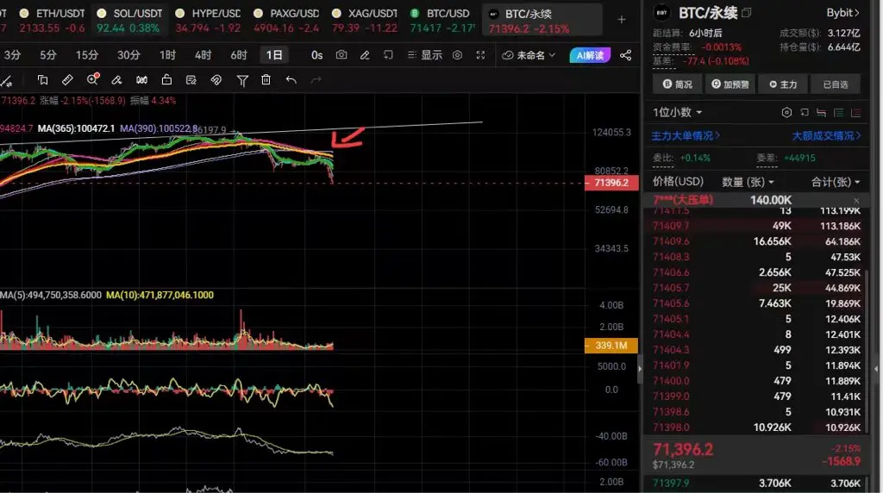Viewport: 883px width, 493px height.
Task: Open the Bybit exchange selector
Action: 842,12
